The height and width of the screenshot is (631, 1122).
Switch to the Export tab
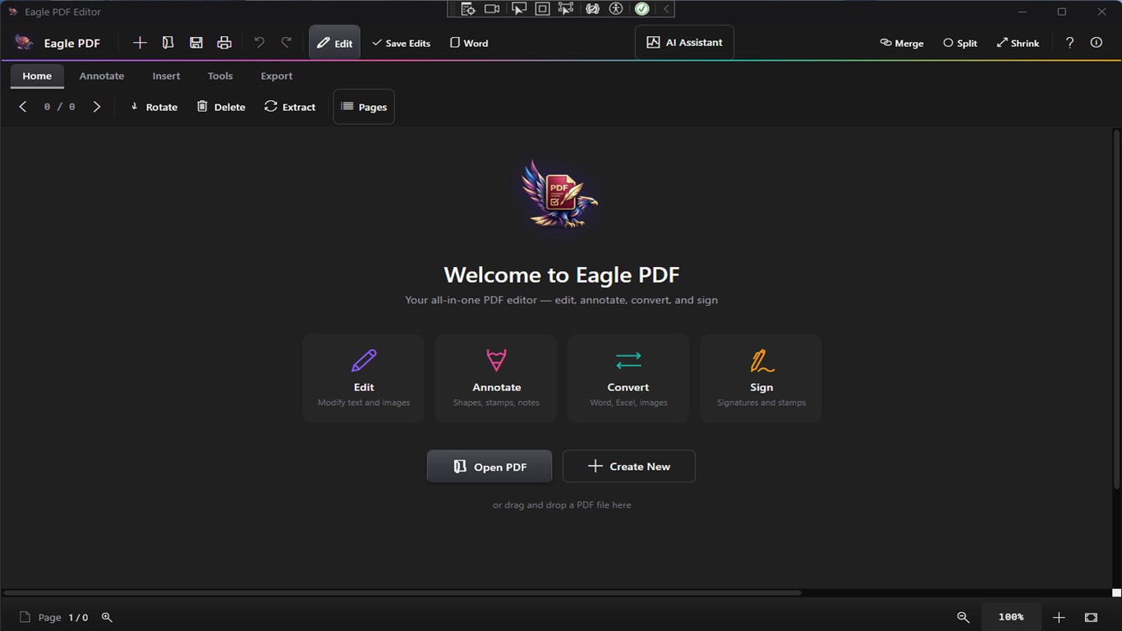pos(276,76)
